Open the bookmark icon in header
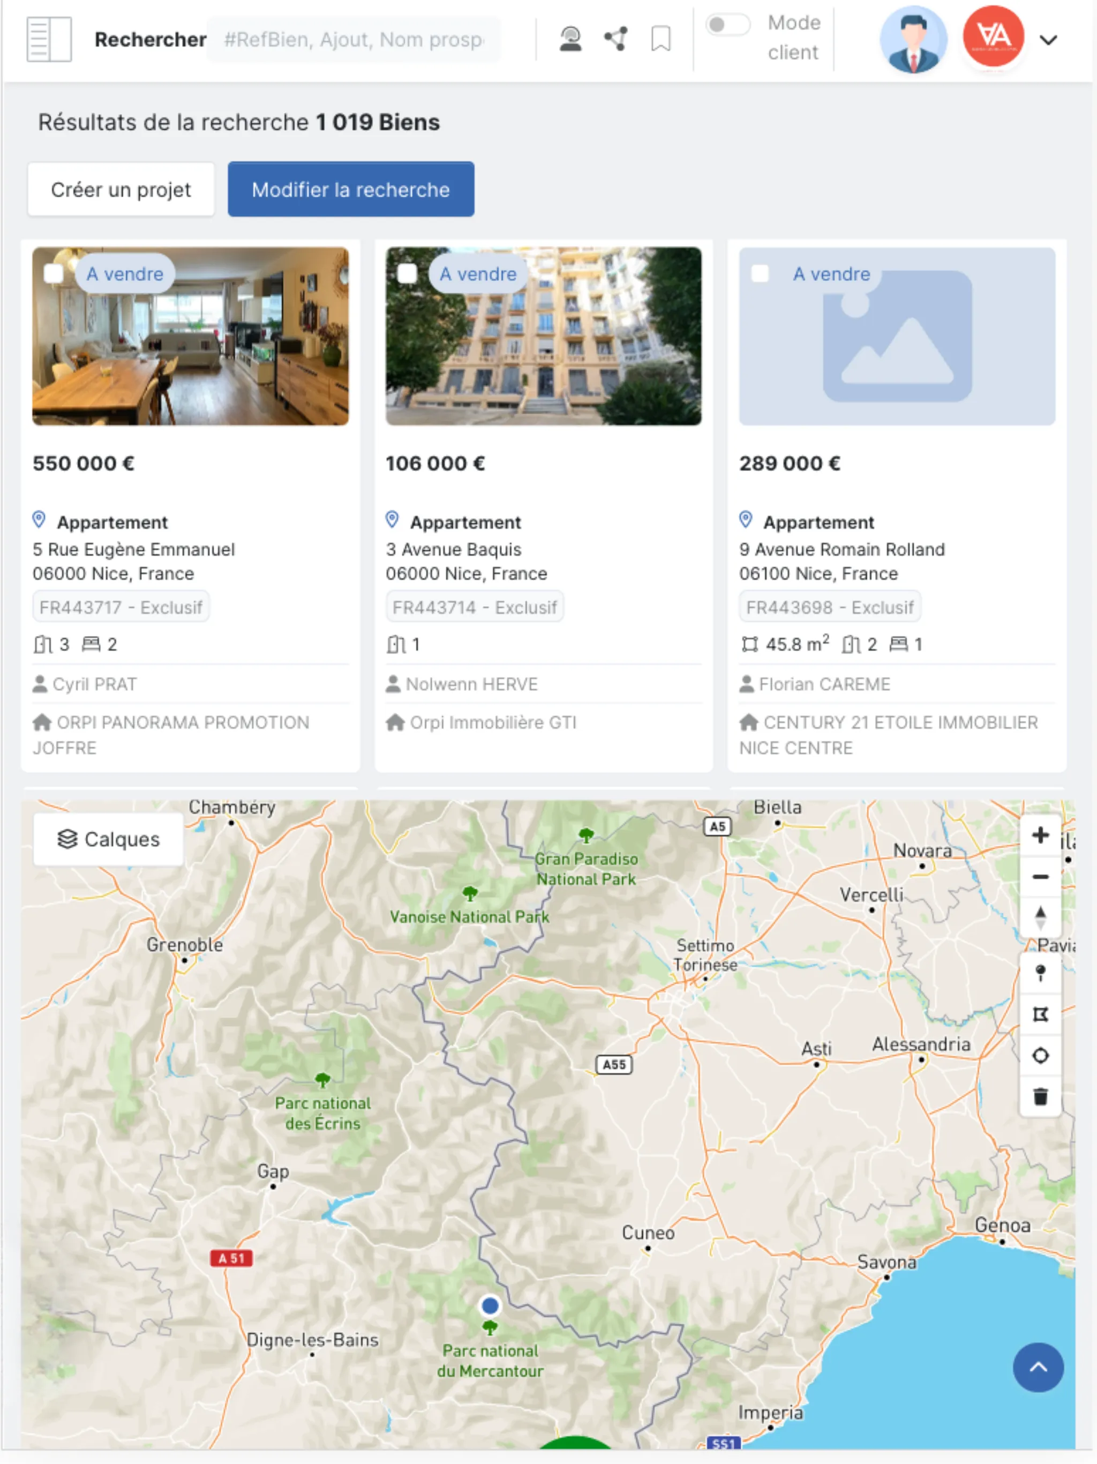The width and height of the screenshot is (1097, 1464). (x=660, y=39)
